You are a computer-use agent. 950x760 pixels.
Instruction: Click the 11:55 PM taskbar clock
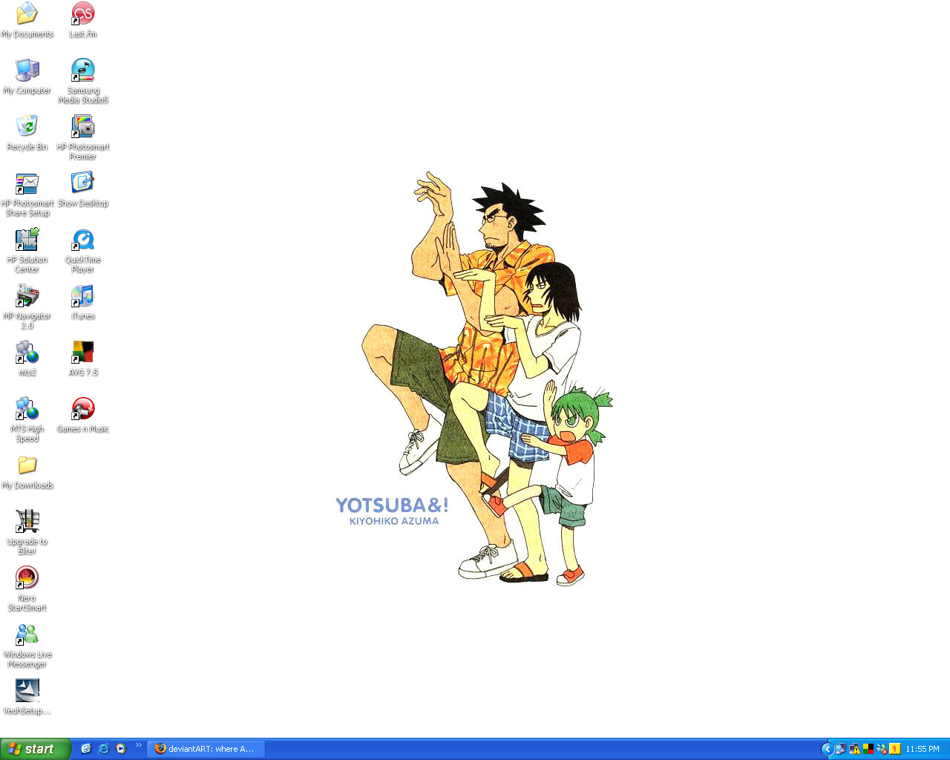(923, 749)
